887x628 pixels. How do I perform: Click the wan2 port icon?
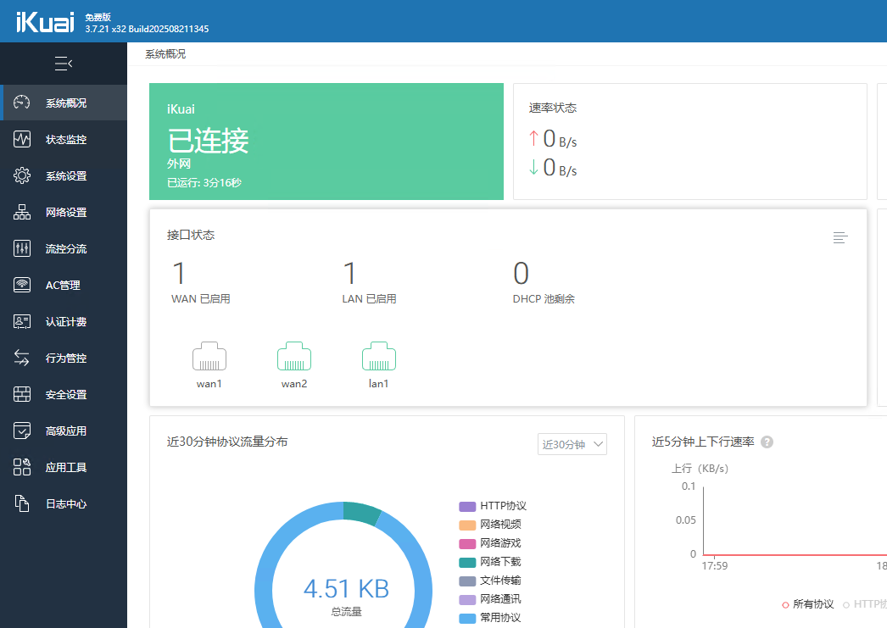tap(294, 356)
